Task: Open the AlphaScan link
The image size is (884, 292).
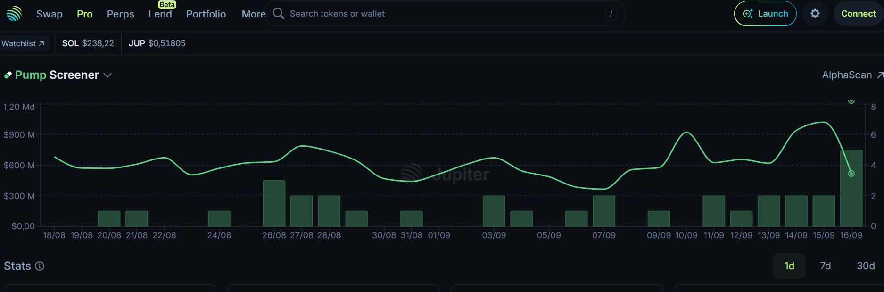Action: tap(852, 75)
